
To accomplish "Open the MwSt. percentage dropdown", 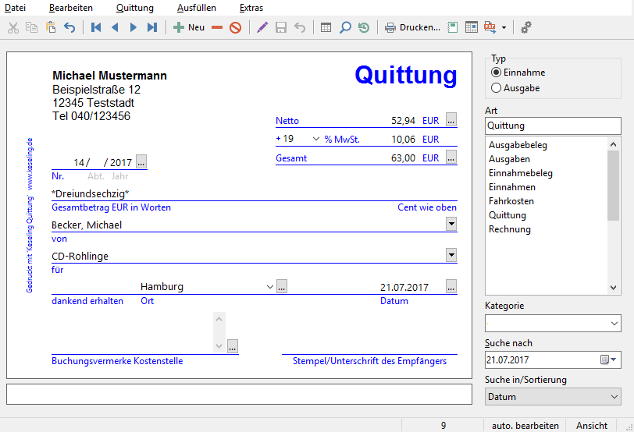I will (315, 139).
